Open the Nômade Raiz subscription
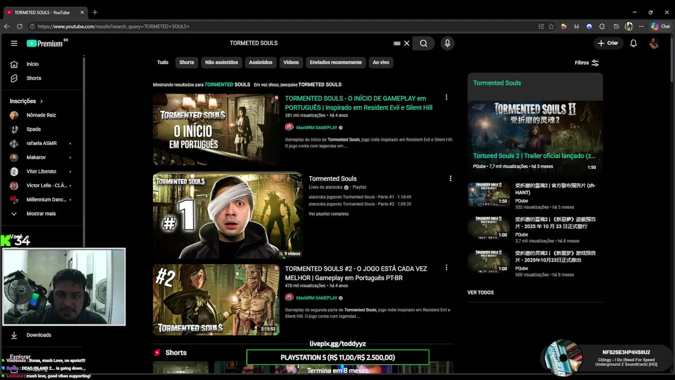The width and height of the screenshot is (675, 380). coord(42,115)
